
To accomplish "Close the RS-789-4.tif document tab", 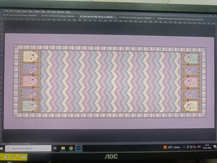I will tap(38, 16).
